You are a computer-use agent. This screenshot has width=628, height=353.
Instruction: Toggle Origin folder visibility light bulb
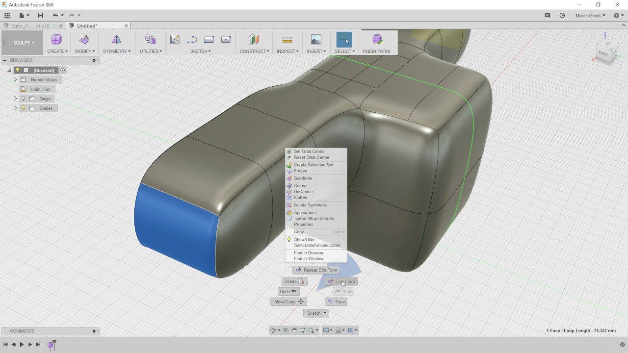coord(23,99)
